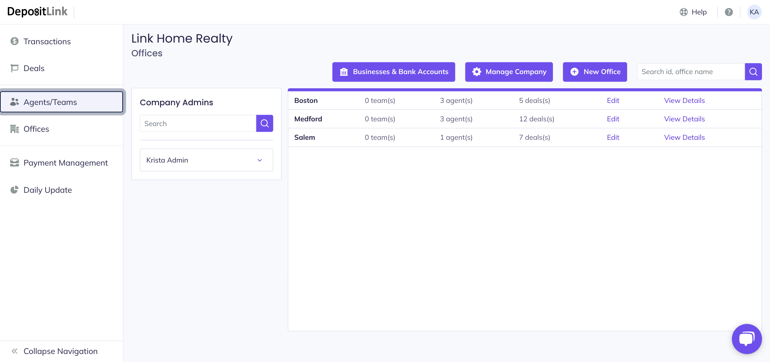Click the question mark help icon
This screenshot has height=362, width=770.
click(x=729, y=12)
